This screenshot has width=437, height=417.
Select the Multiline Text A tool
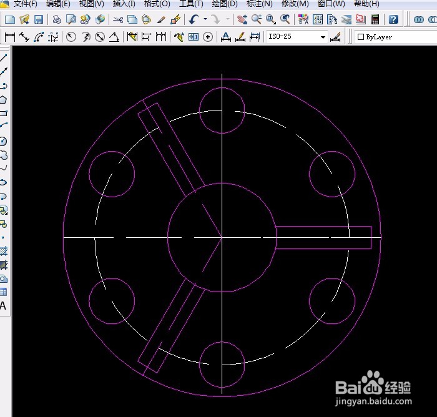(x=3, y=306)
